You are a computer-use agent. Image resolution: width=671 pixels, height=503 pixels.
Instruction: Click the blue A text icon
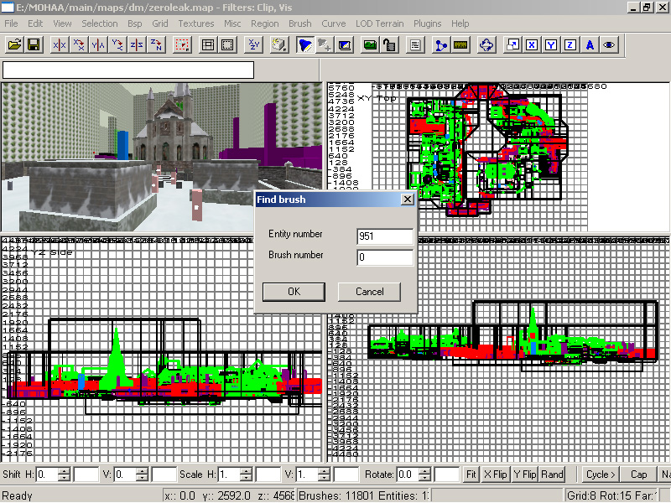pos(590,44)
